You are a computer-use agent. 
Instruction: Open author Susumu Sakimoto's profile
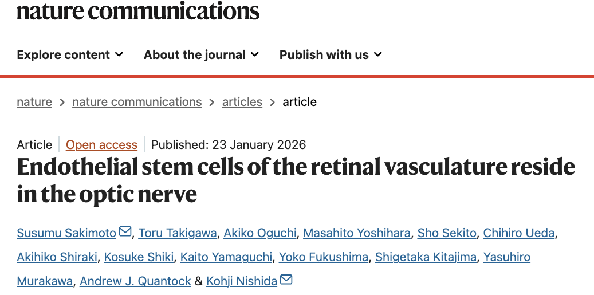[x=66, y=233]
